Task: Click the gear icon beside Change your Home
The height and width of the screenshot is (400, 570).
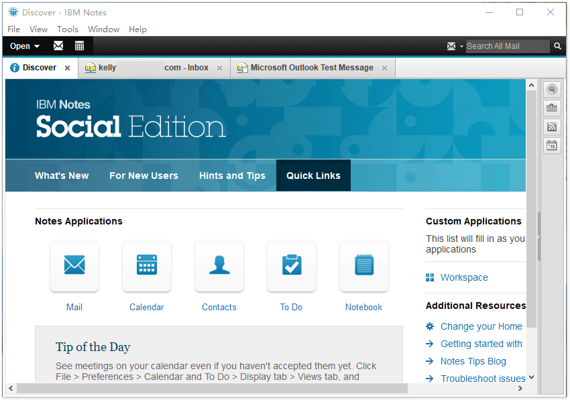Action: [430, 326]
